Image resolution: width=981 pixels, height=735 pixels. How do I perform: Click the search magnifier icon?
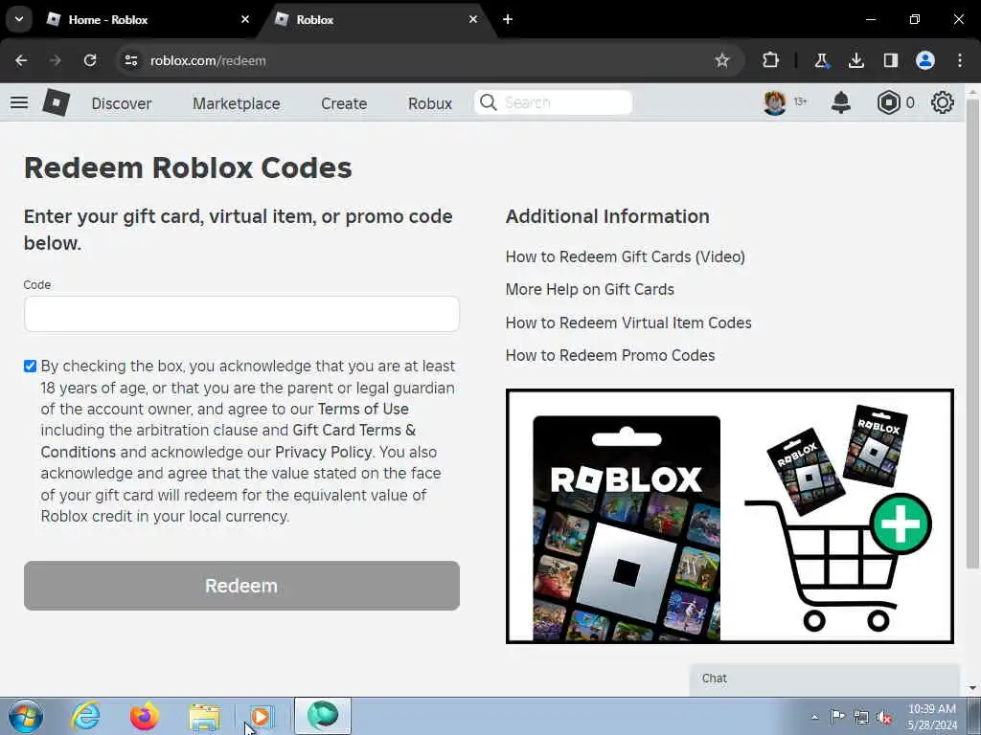point(488,102)
